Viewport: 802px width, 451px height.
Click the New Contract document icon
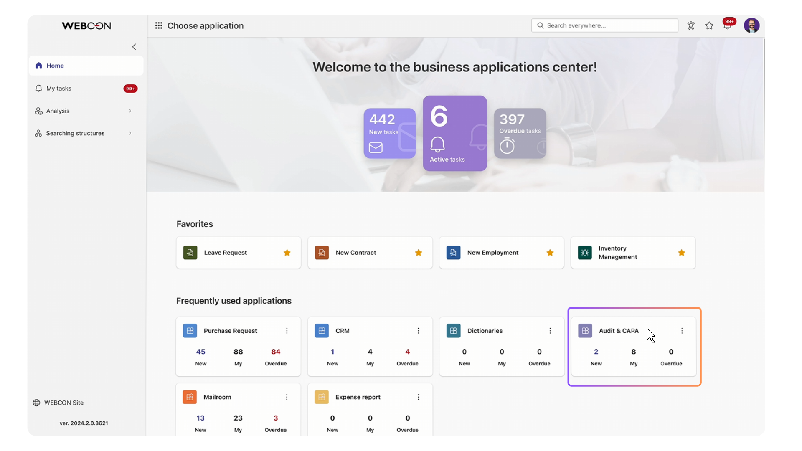click(322, 253)
